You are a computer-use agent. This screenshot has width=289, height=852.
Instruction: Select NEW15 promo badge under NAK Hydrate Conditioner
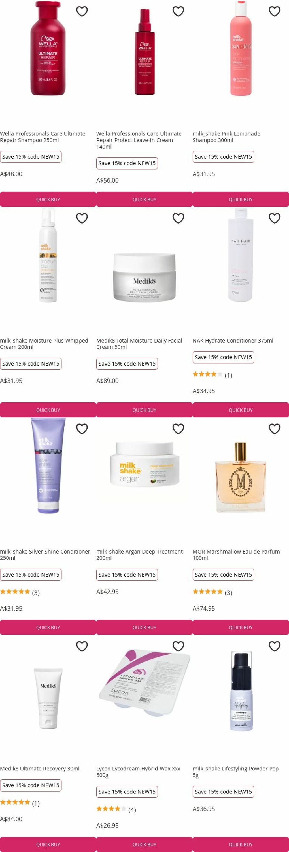pyautogui.click(x=223, y=357)
